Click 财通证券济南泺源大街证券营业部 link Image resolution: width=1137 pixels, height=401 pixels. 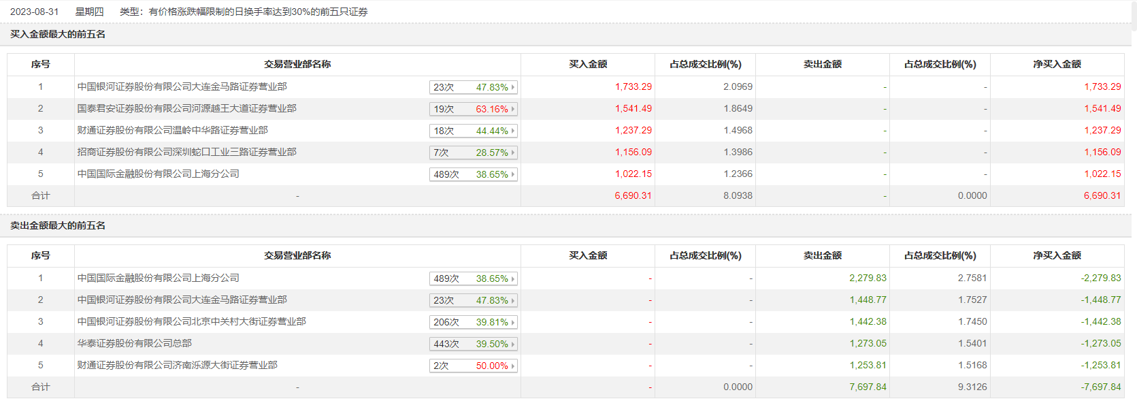[x=177, y=365]
